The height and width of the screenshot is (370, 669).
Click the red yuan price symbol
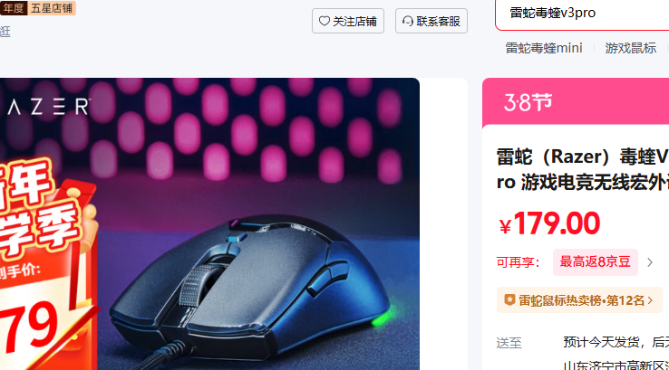pos(505,226)
